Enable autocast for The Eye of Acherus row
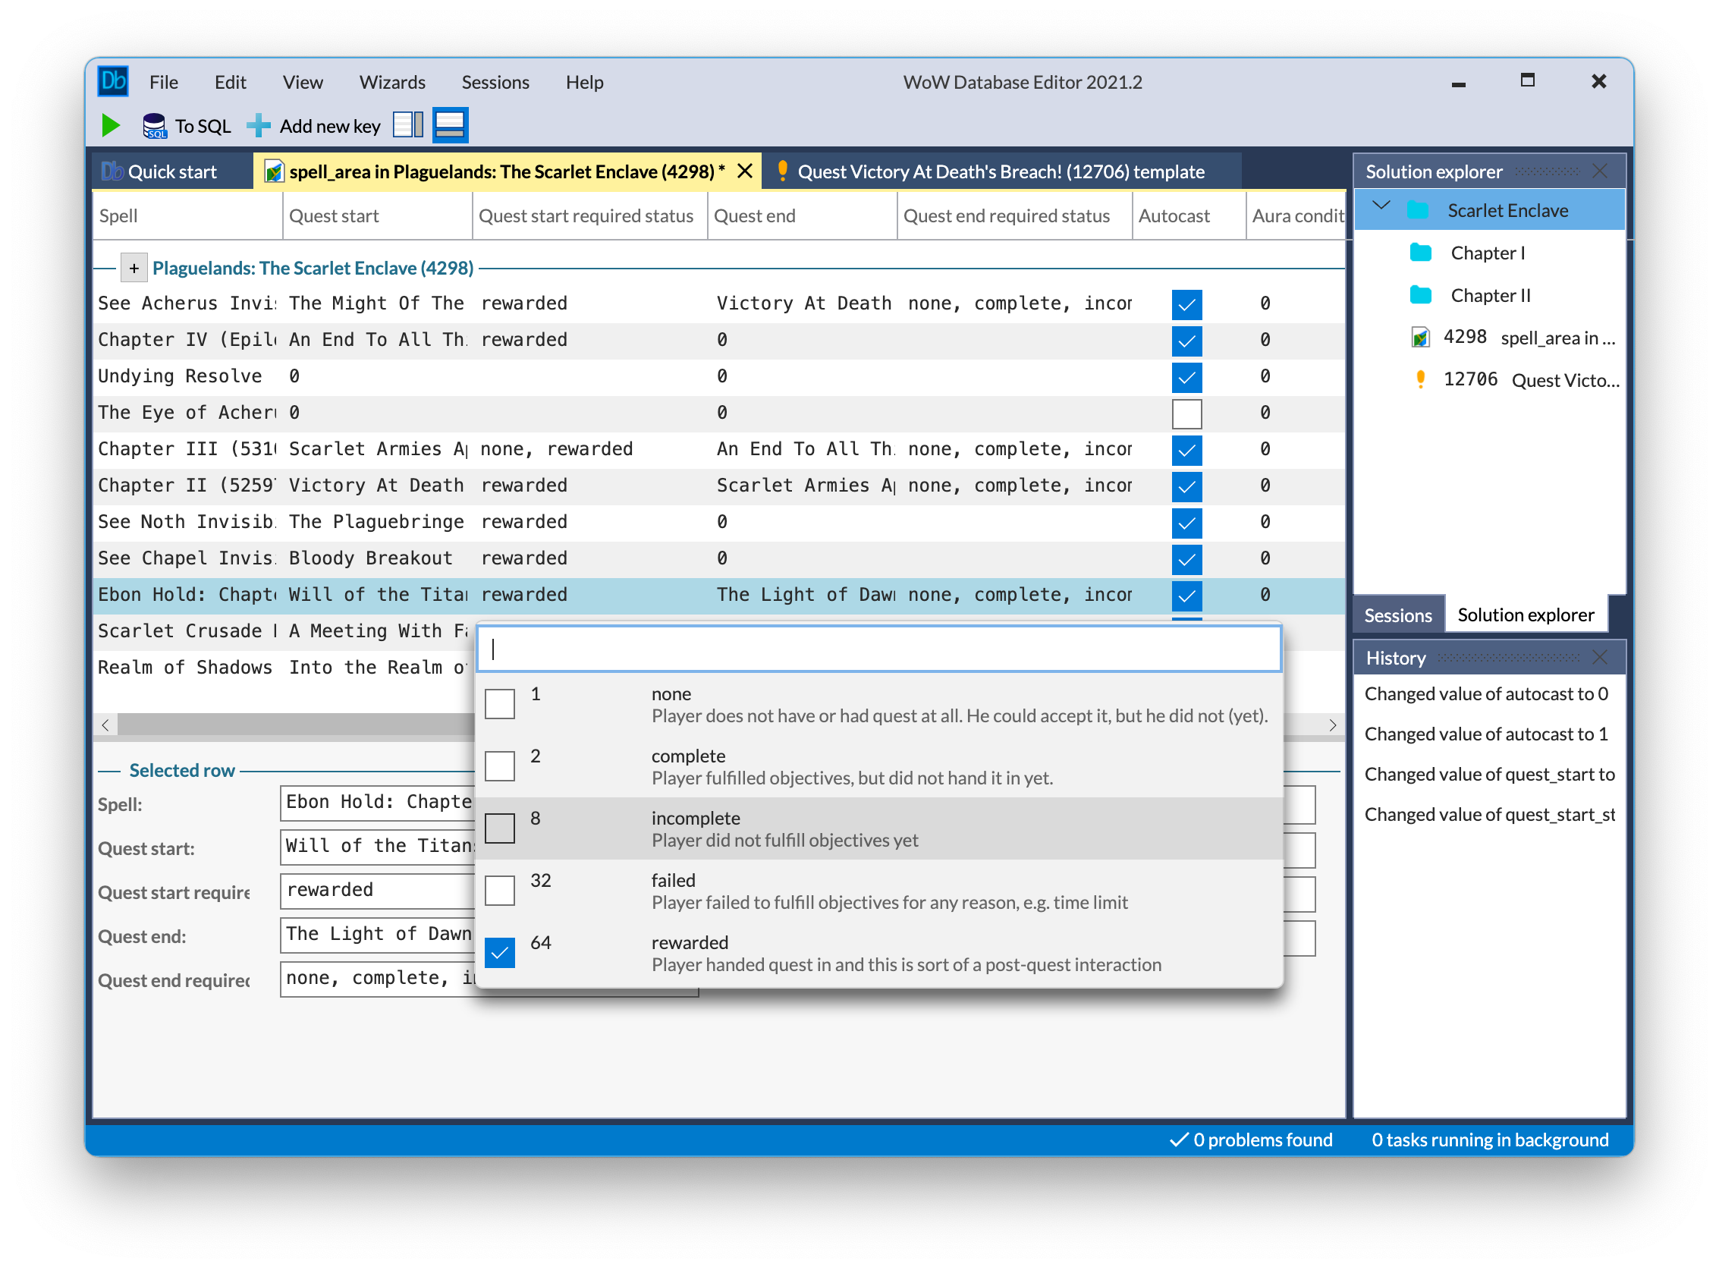Screen dimensions: 1719x1270 (x=1186, y=413)
